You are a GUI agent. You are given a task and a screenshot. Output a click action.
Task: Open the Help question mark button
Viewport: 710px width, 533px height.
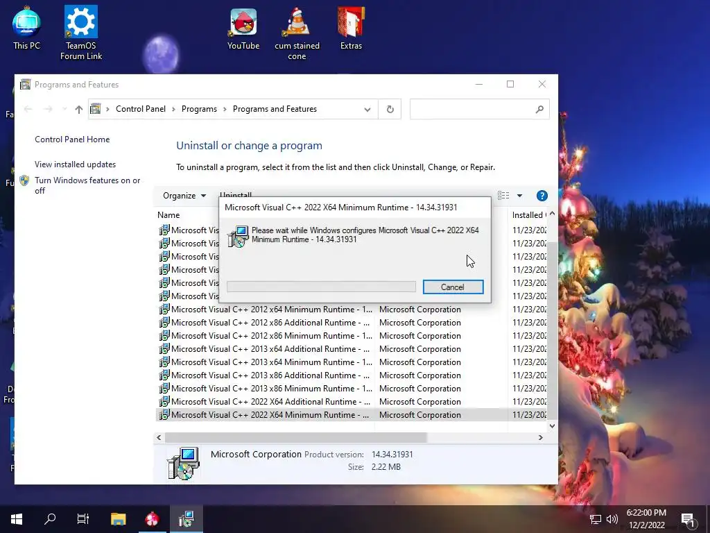[x=542, y=196]
